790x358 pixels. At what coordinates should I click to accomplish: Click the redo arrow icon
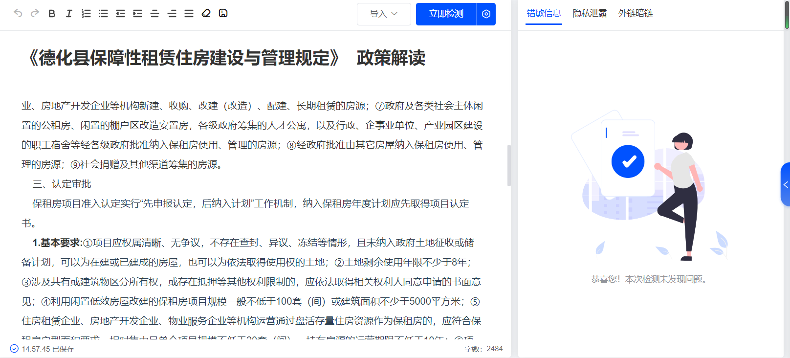[35, 13]
